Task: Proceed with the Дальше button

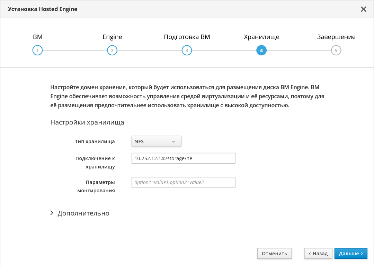Action: pyautogui.click(x=351, y=253)
